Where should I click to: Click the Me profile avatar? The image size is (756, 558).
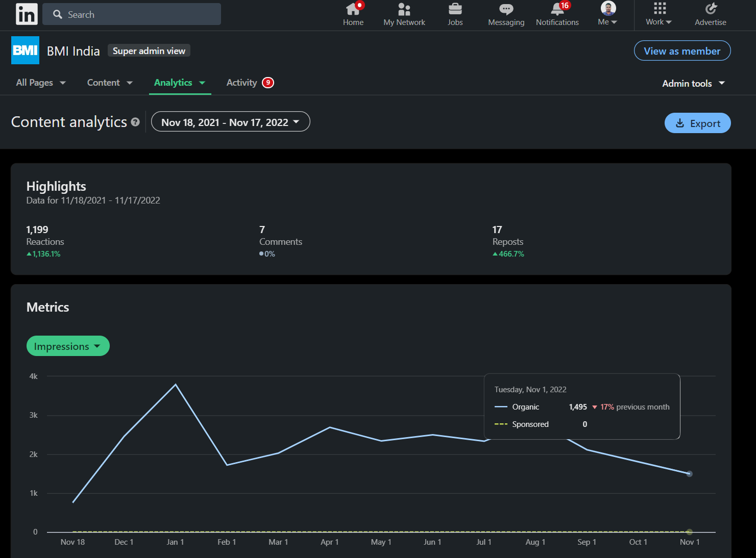pos(608,8)
